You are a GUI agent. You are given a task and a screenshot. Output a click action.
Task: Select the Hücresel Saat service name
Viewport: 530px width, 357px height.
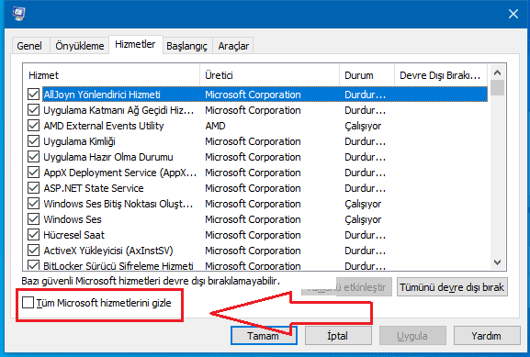[74, 235]
